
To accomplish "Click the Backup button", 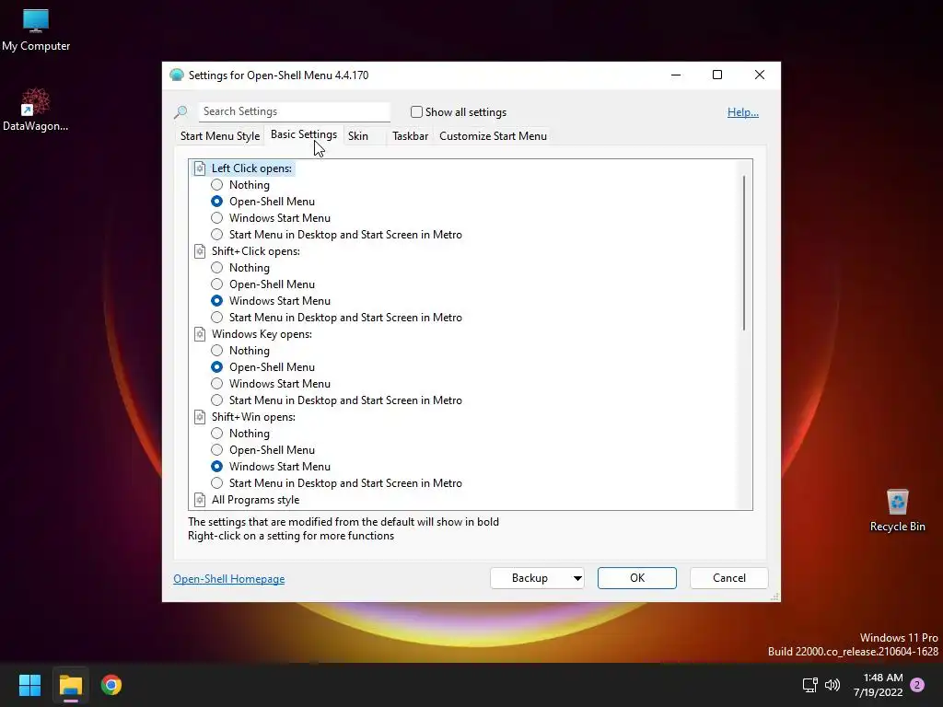I will [x=530, y=578].
